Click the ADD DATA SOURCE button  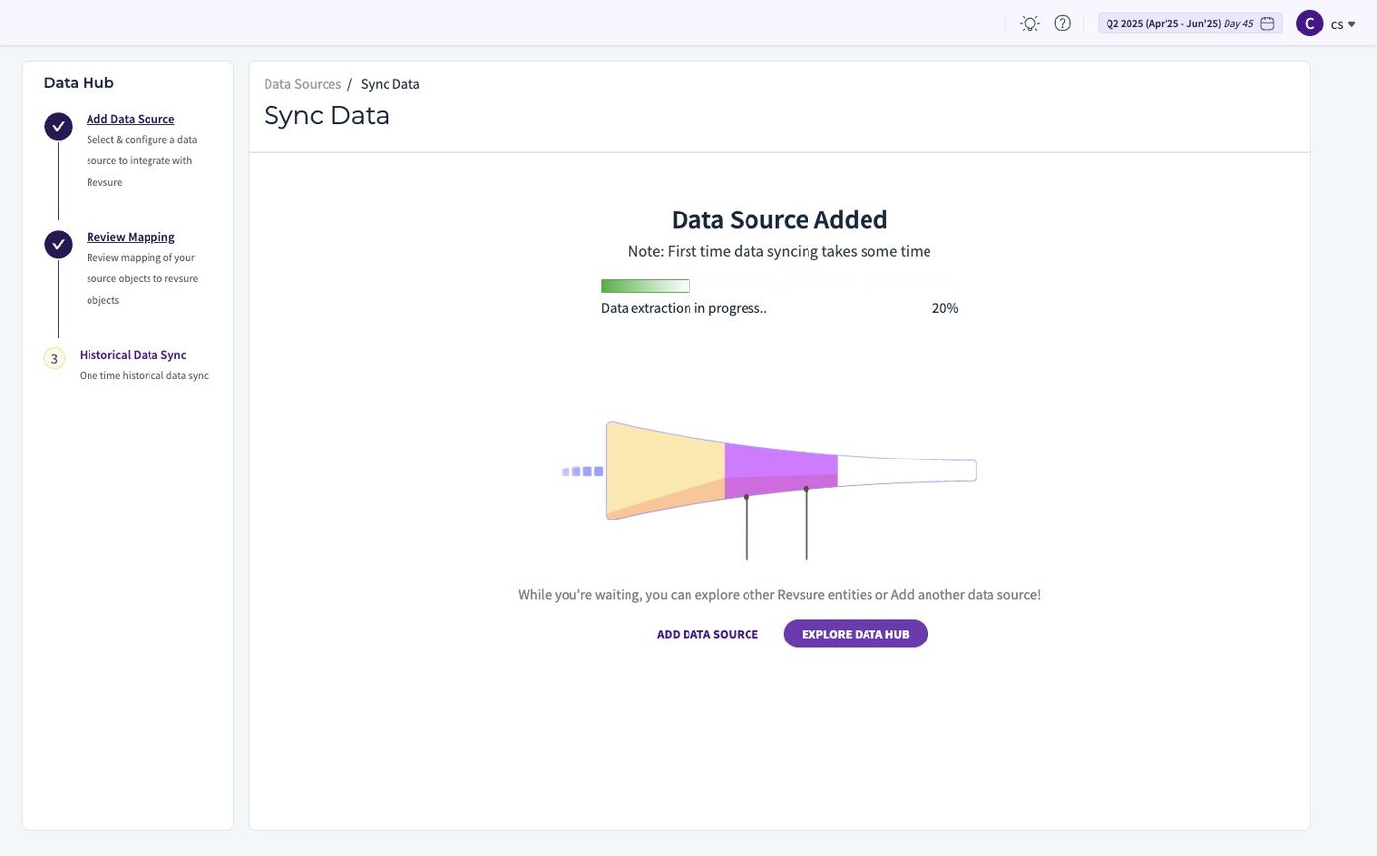[707, 634]
